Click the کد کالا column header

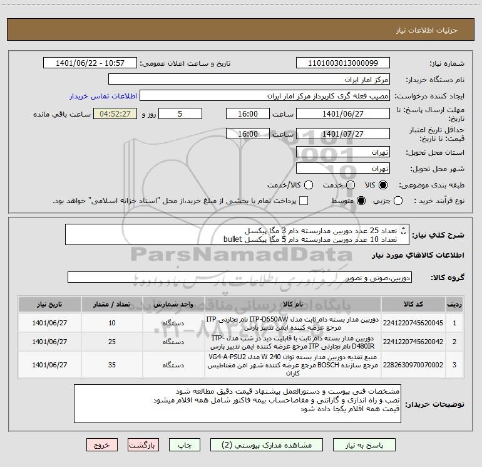[413, 304]
